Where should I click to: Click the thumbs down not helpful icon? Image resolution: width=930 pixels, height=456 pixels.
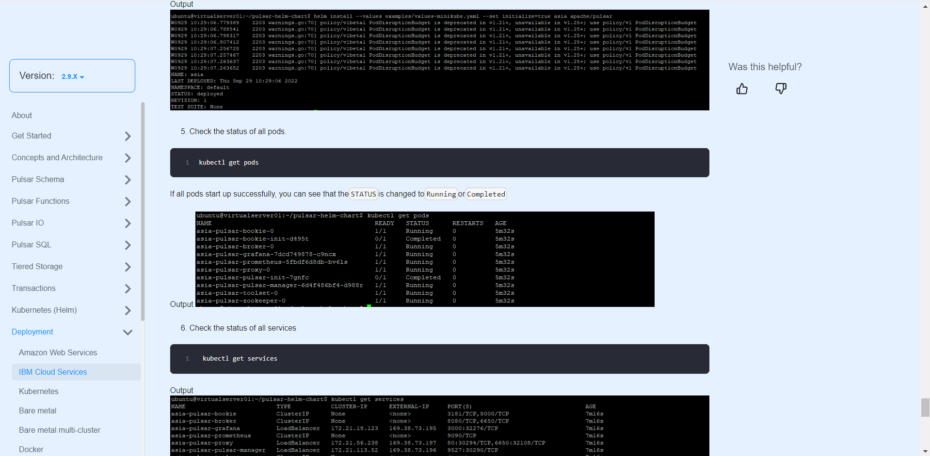pyautogui.click(x=781, y=89)
